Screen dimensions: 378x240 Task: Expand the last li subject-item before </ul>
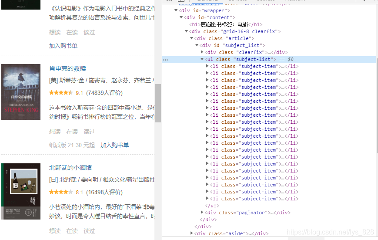207,199
